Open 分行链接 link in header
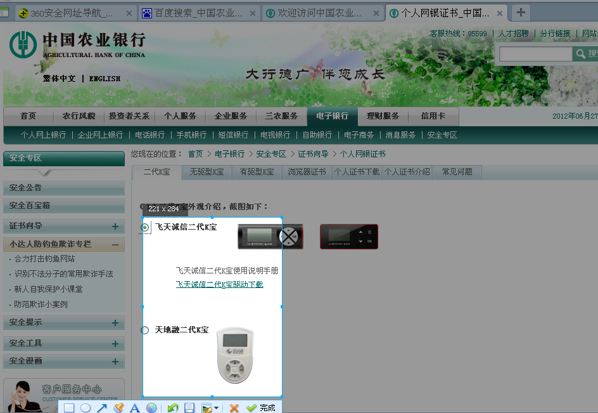This screenshot has width=598, height=413. coord(555,34)
